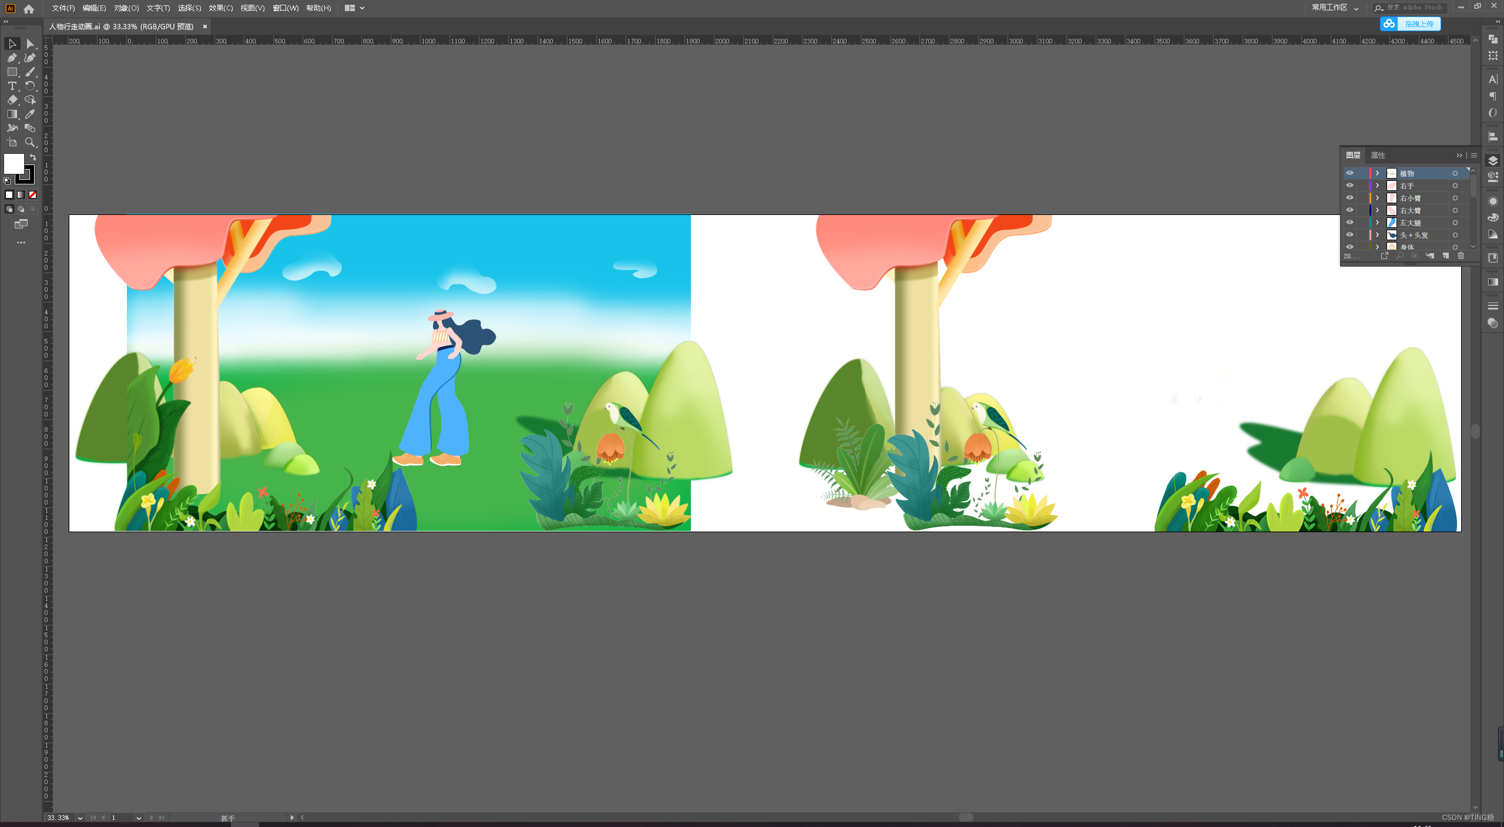Click the Adobe Stock search field
This screenshot has height=827, width=1504.
click(1415, 8)
